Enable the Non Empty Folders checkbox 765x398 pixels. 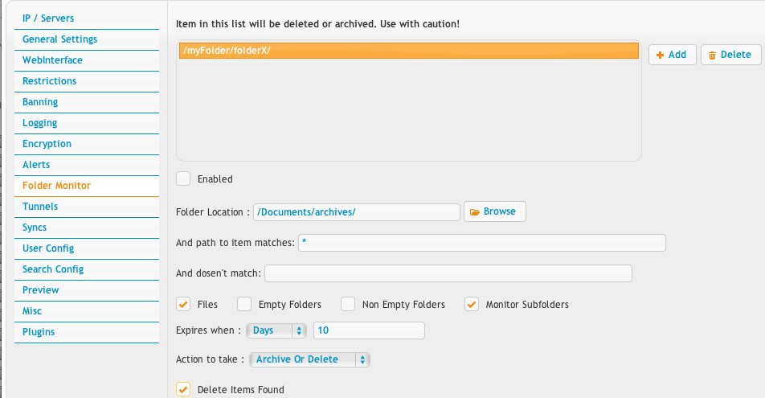[348, 304]
